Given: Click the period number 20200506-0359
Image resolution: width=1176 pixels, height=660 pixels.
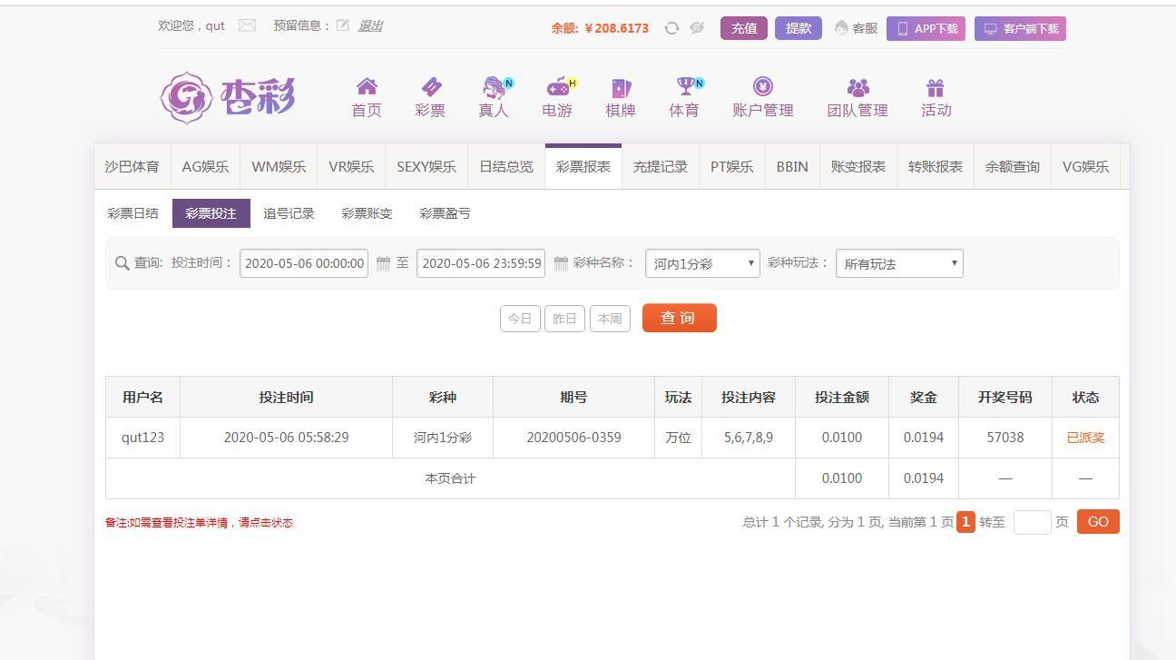Looking at the screenshot, I should (573, 438).
